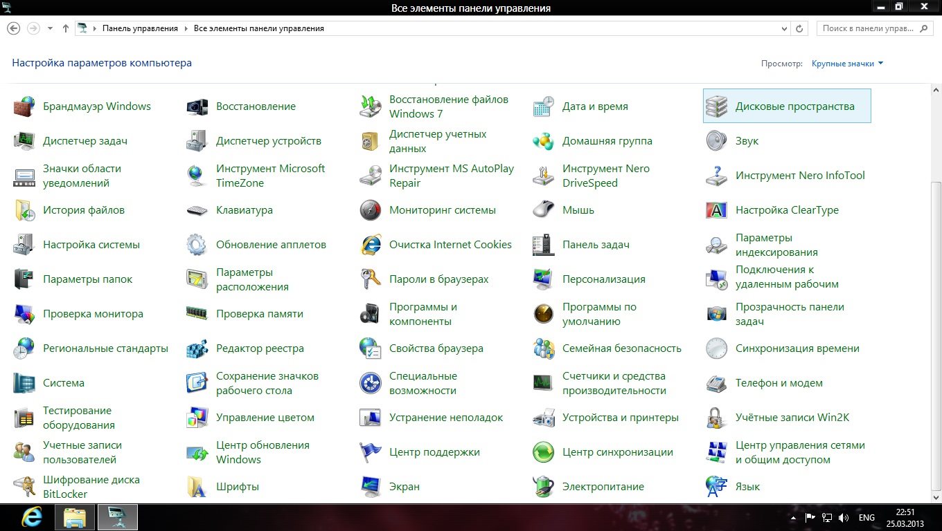The height and width of the screenshot is (531, 942).
Task: Click the vertical scrollbar thumb
Action: click(936, 337)
